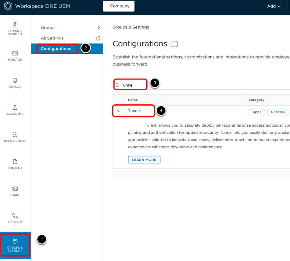Open the Telecom phone icon
The width and height of the screenshot is (290, 261).
click(x=15, y=216)
